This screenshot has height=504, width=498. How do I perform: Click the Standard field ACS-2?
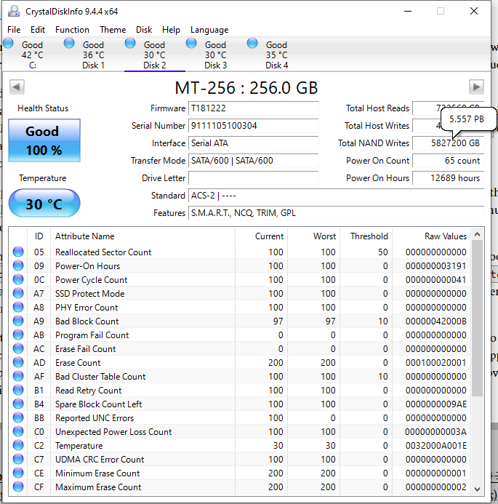tap(336, 196)
